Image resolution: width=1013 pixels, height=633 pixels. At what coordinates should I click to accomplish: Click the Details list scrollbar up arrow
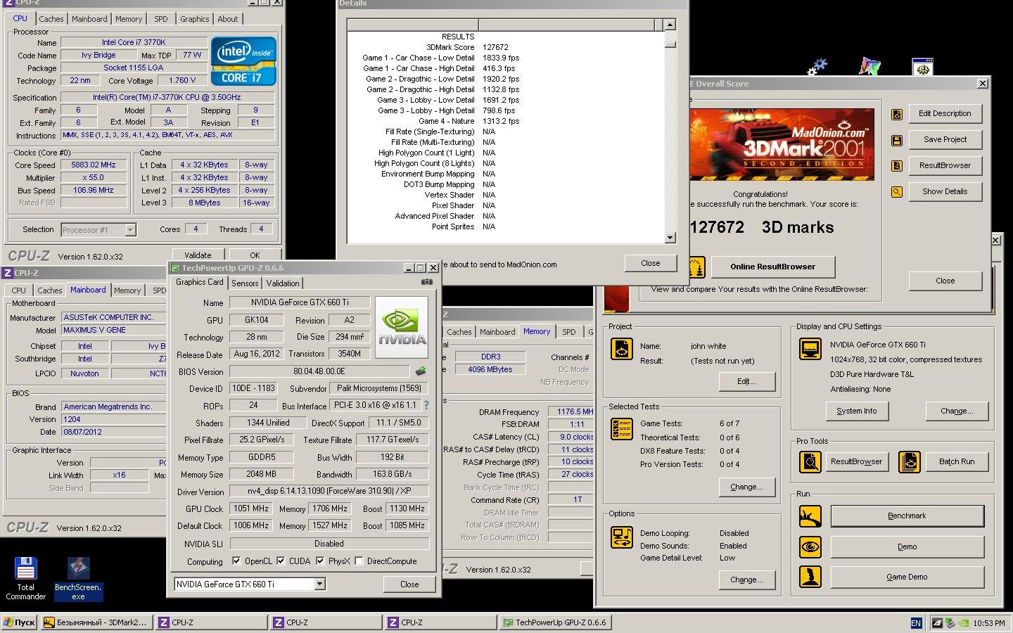coord(670,25)
